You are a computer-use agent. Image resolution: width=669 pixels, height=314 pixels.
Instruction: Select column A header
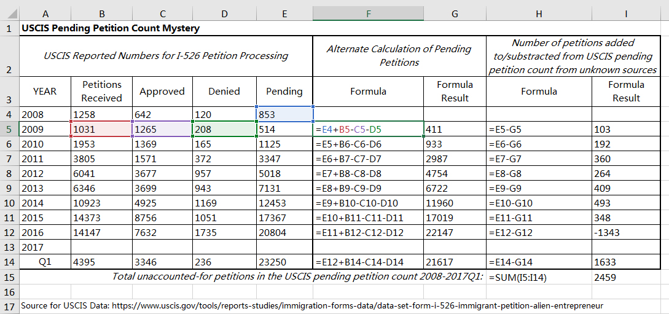(x=44, y=14)
